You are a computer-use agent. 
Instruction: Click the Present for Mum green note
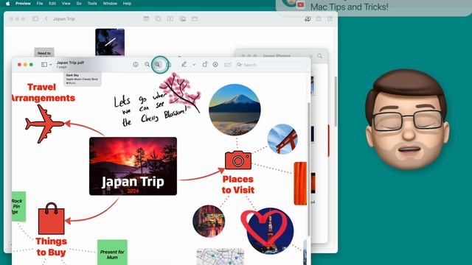(x=112, y=252)
